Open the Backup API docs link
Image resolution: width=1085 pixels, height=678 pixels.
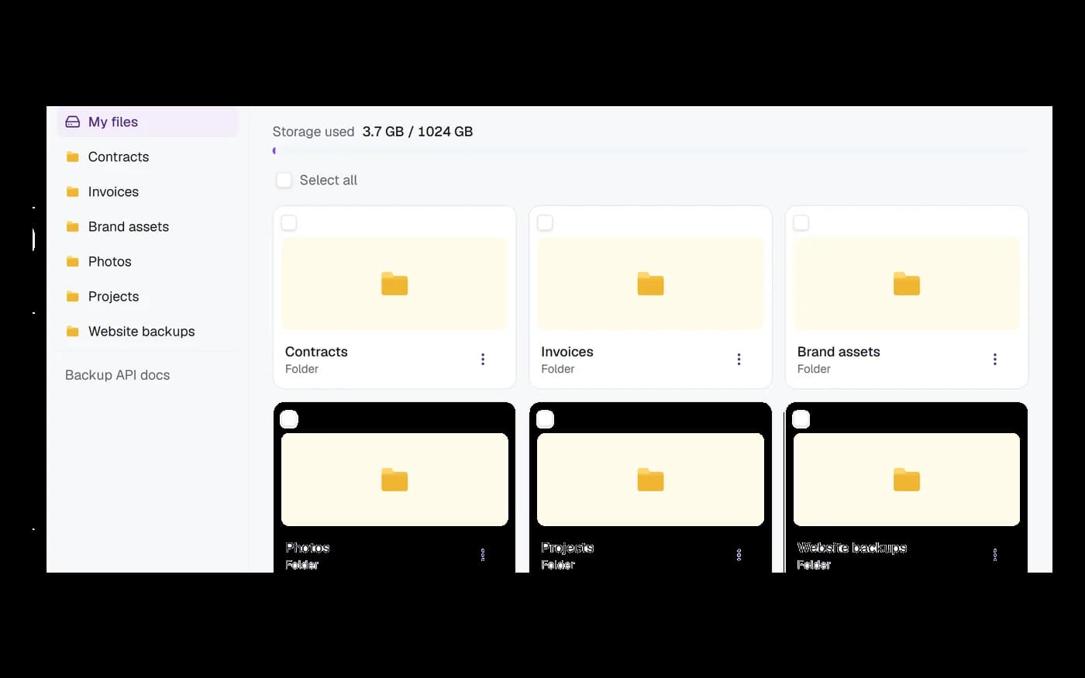click(117, 375)
